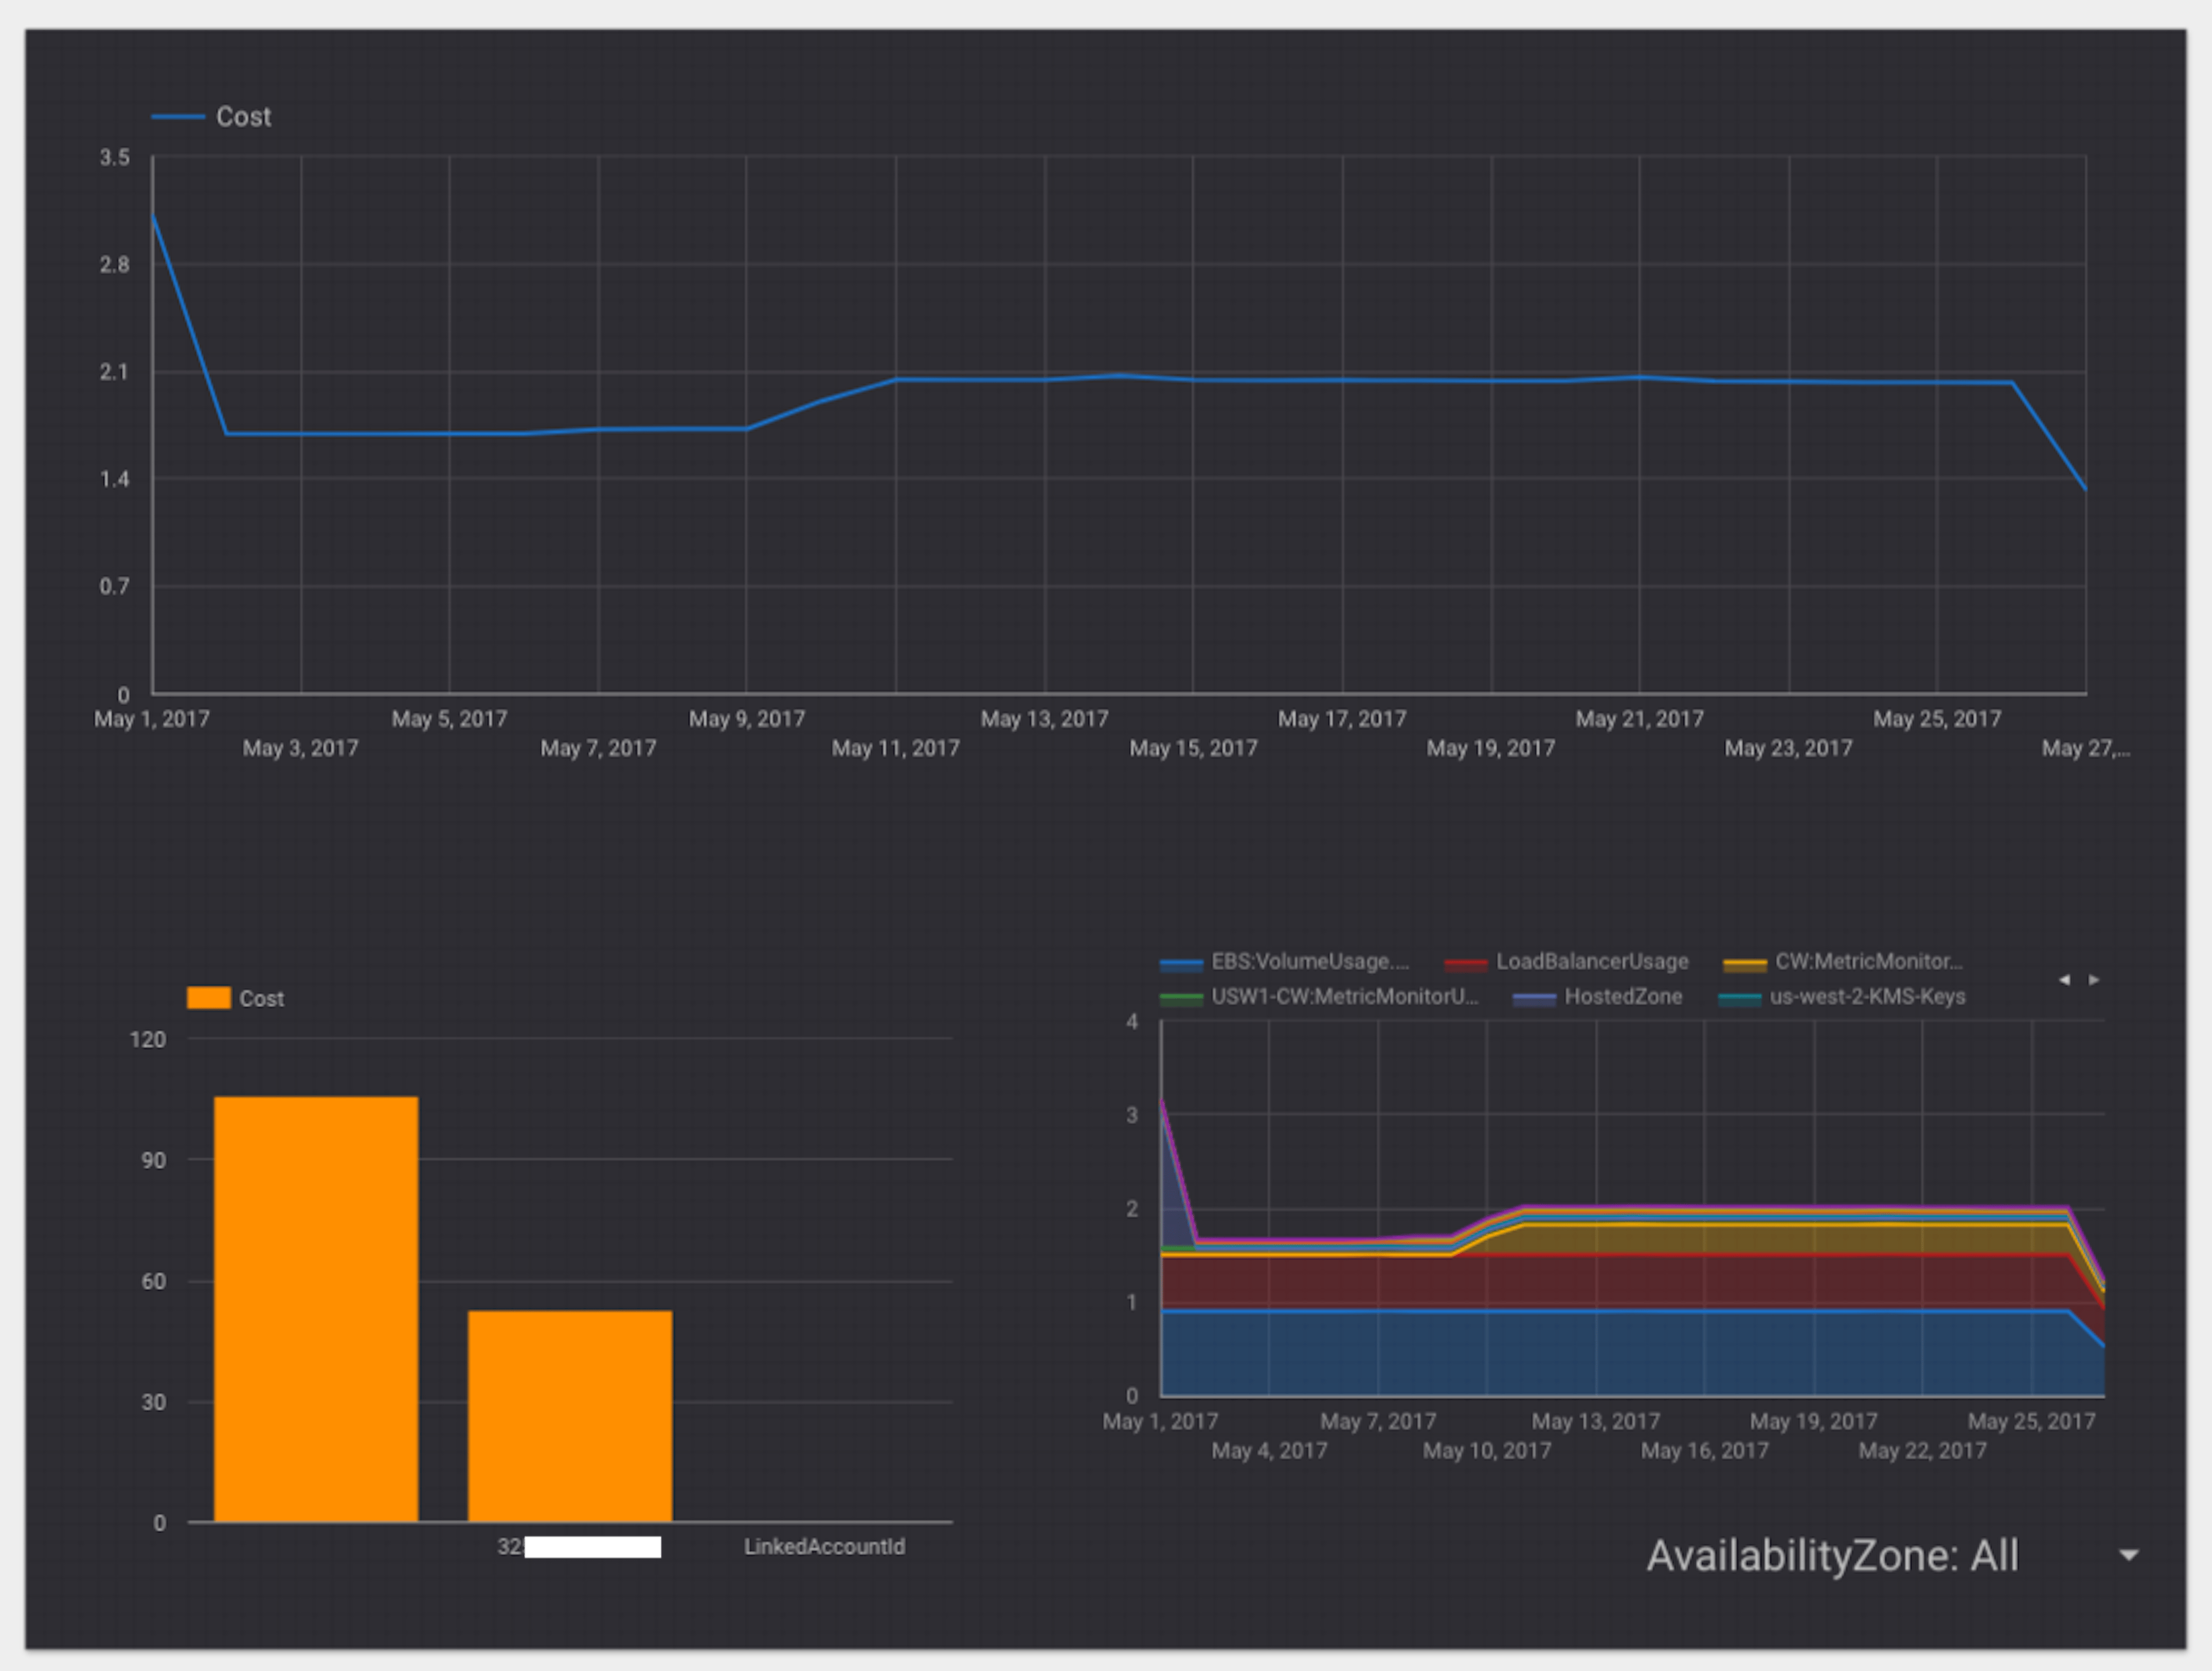Select the CW:MetricMonitor legend icon
Image resolution: width=2212 pixels, height=1671 pixels.
point(1746,964)
